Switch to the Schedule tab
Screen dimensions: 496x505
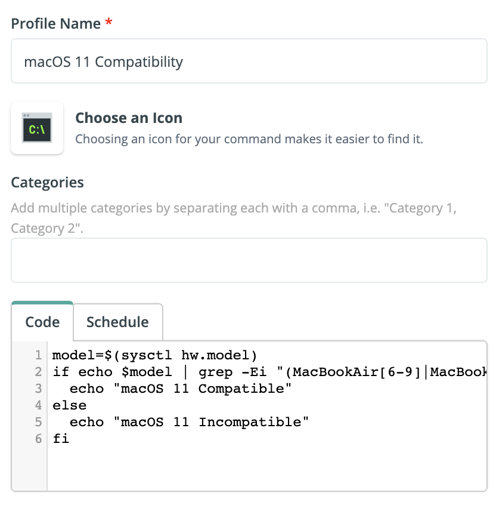117,322
